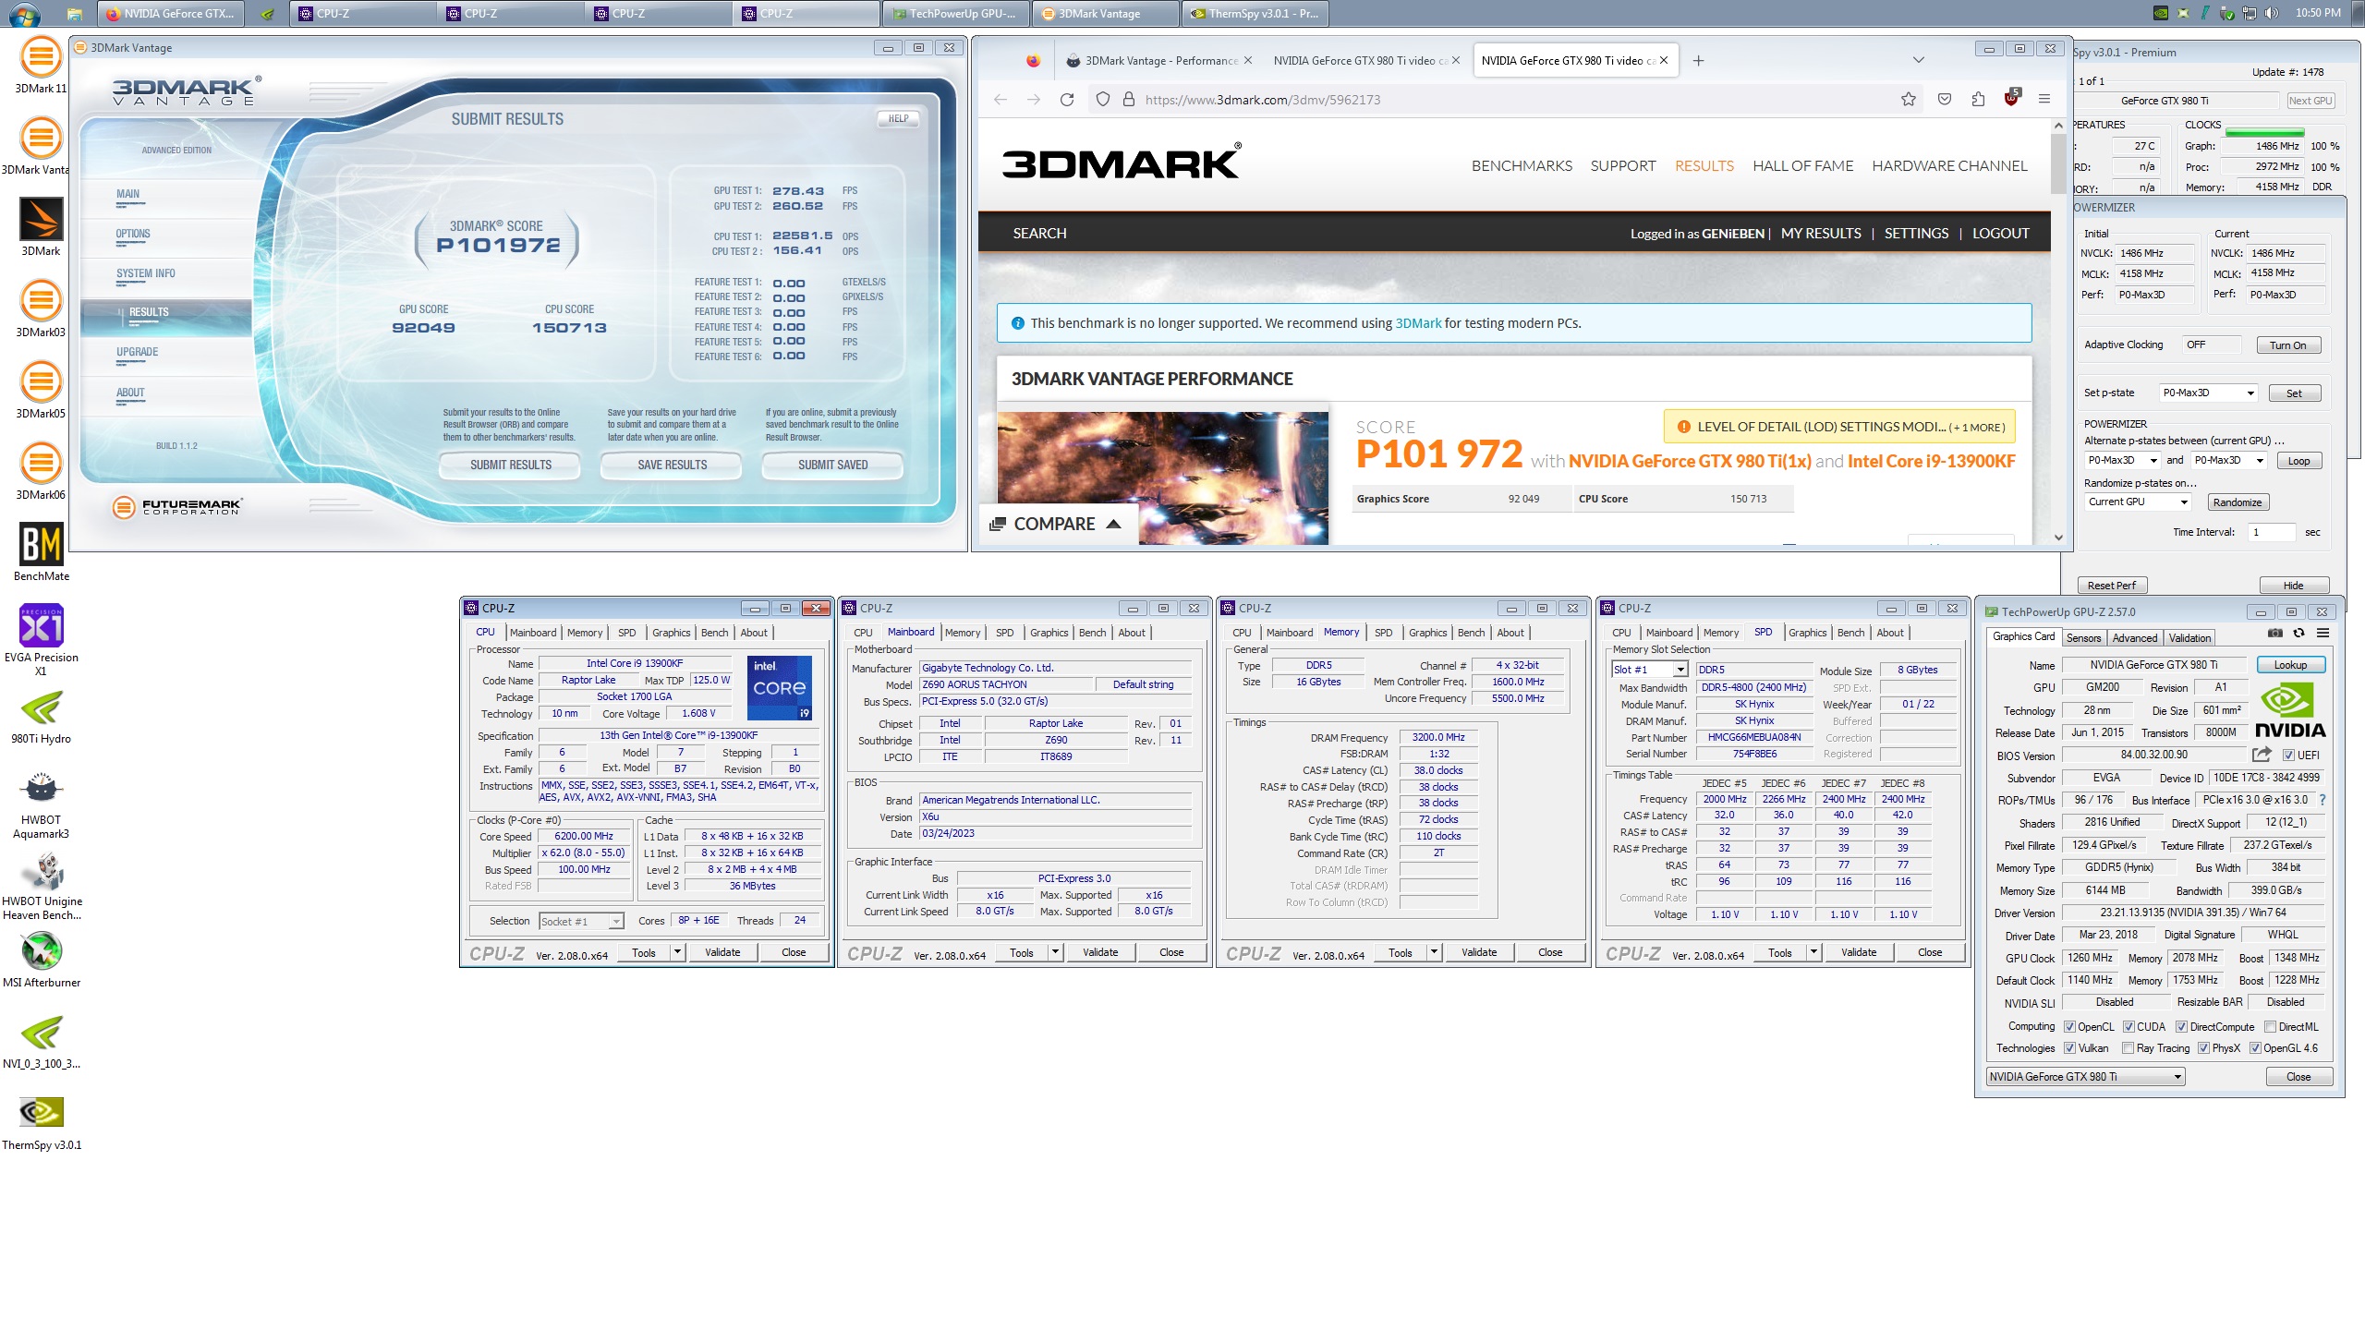Image resolution: width=2365 pixels, height=1330 pixels.
Task: Click the Time Interval input field in ThermSpy
Action: (x=2271, y=533)
